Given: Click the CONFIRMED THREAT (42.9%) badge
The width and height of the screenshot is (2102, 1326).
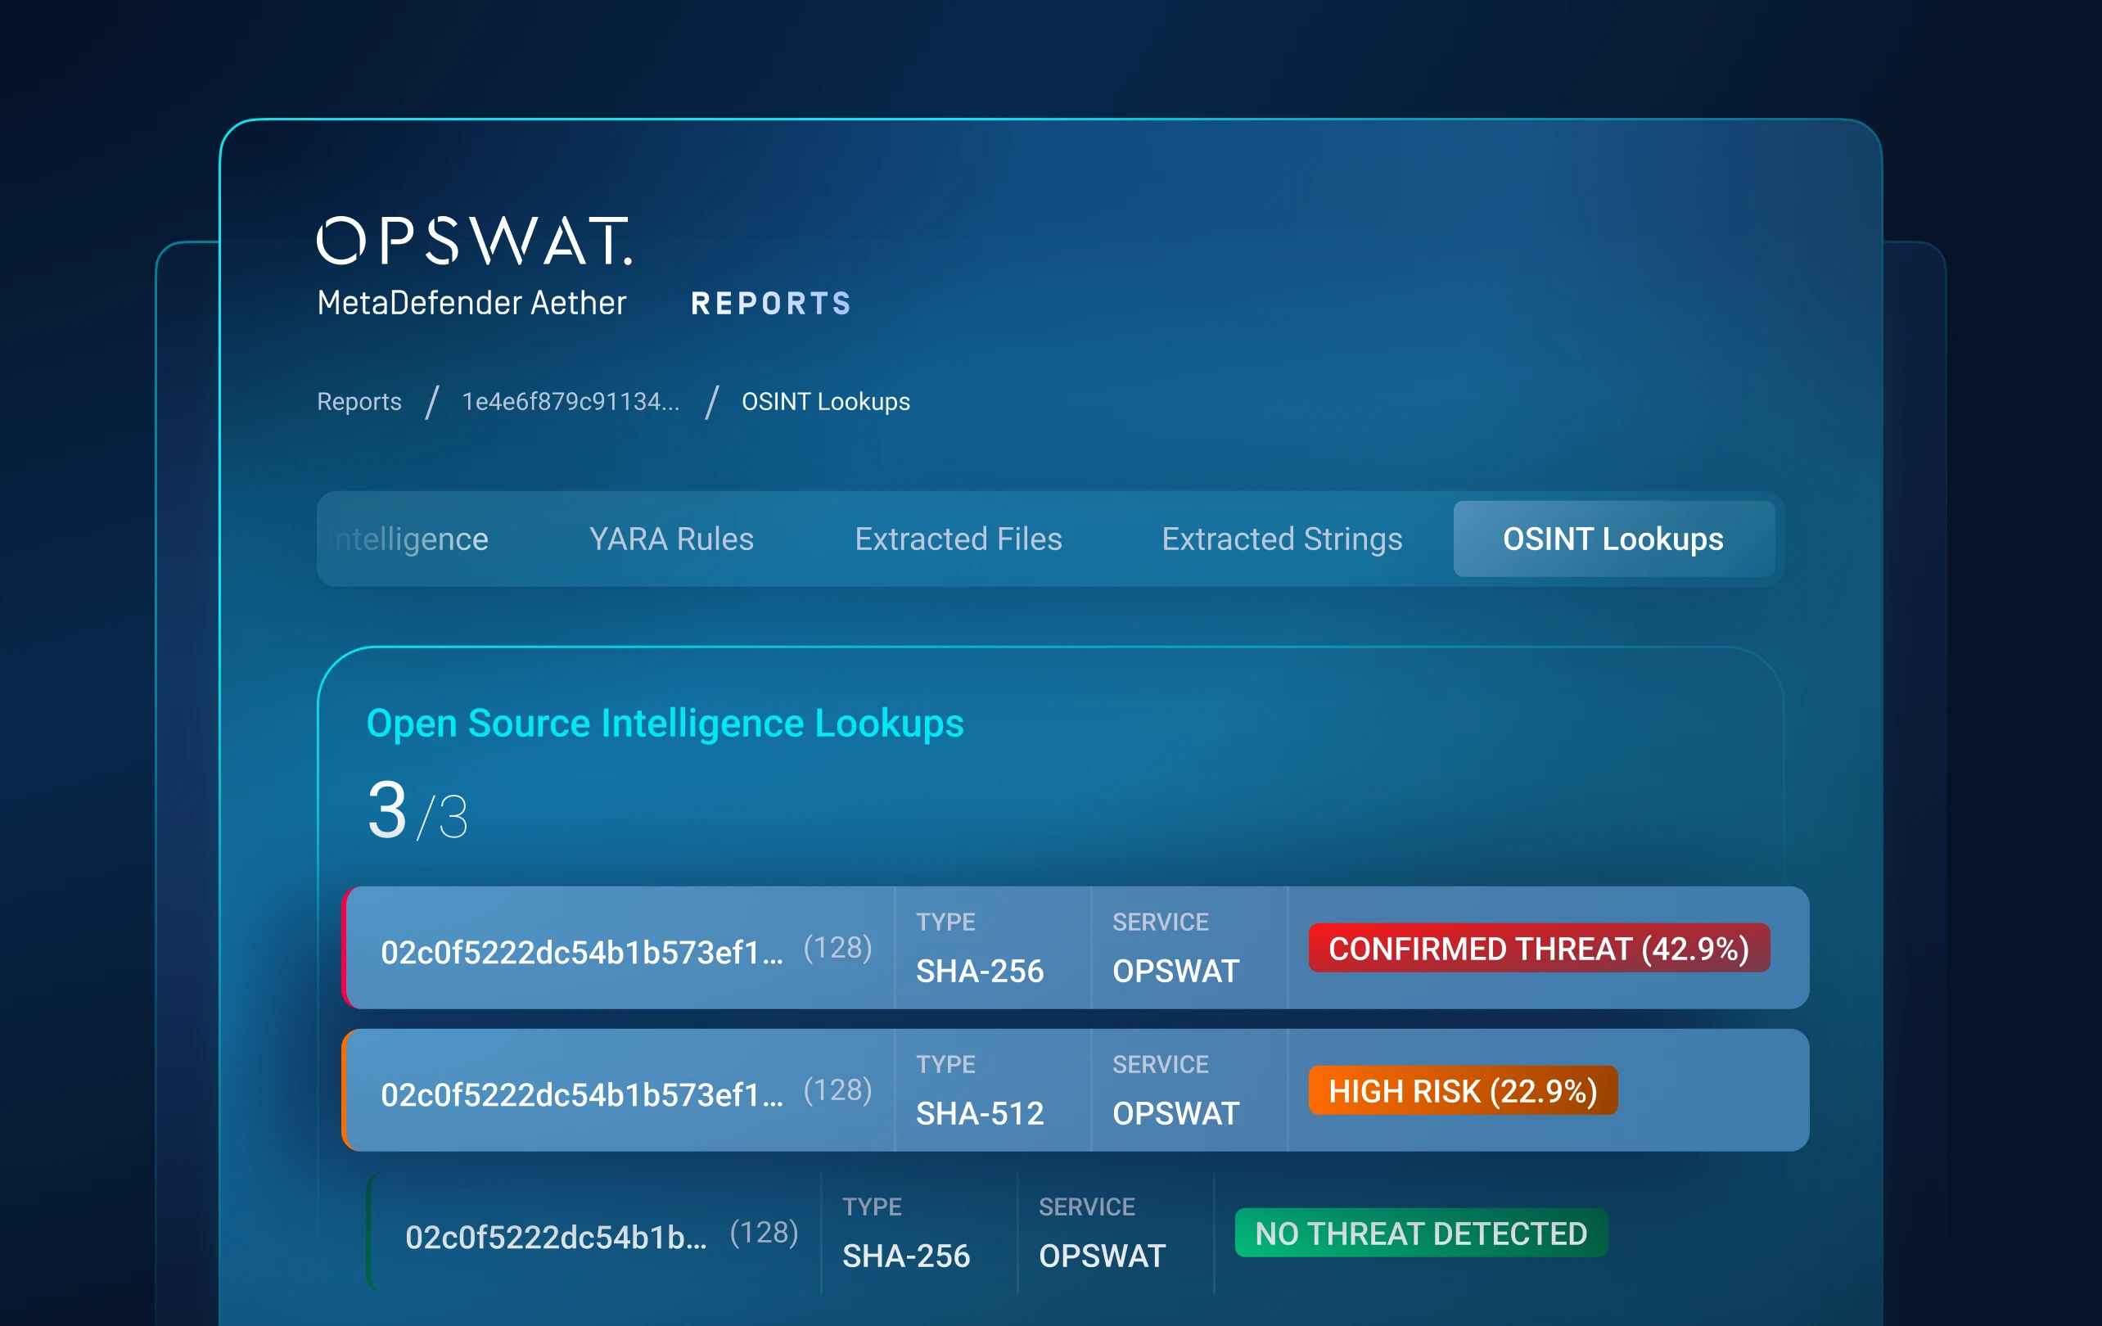Looking at the screenshot, I should pos(1538,948).
